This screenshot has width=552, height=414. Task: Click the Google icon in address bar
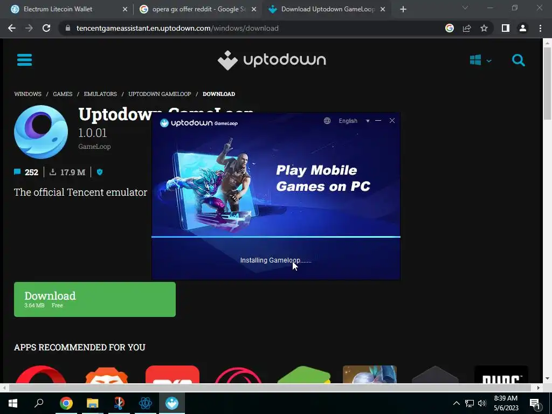(x=450, y=28)
